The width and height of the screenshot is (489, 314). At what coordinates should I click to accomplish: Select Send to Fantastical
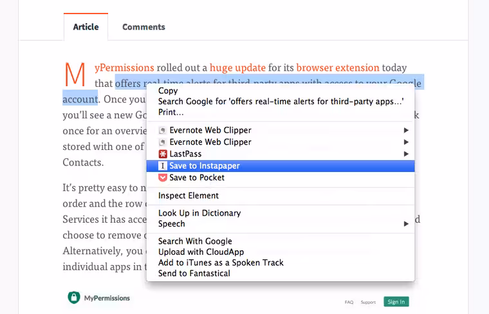(281, 273)
